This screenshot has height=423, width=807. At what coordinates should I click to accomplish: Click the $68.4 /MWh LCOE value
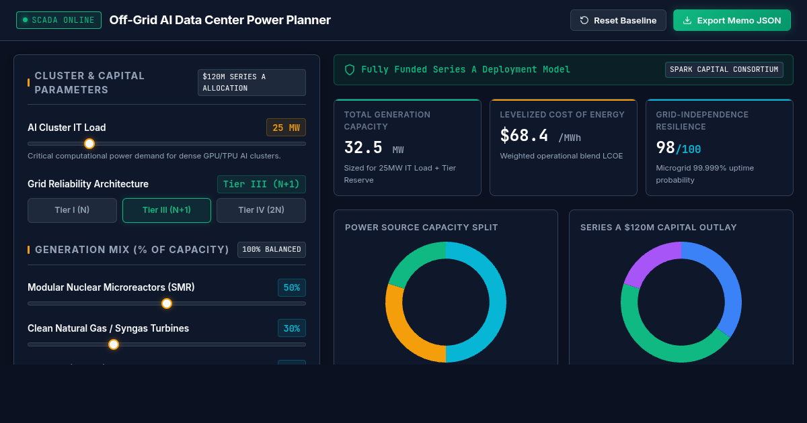[x=541, y=136]
